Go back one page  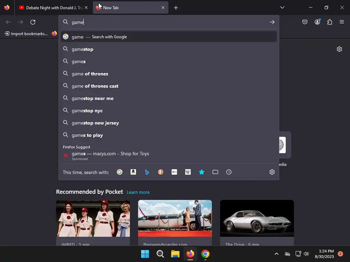pyautogui.click(x=8, y=22)
